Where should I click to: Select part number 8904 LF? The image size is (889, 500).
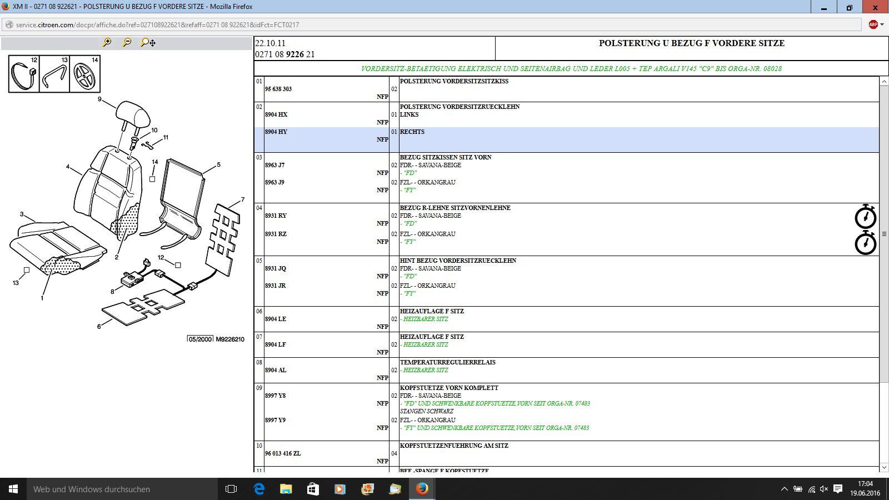tap(276, 344)
